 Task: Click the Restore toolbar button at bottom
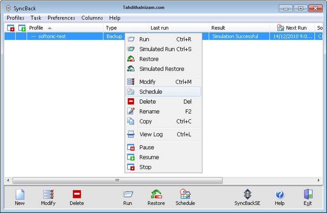tap(156, 197)
